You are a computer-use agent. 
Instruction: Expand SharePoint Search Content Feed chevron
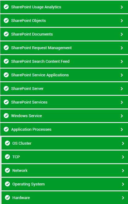click(x=122, y=62)
